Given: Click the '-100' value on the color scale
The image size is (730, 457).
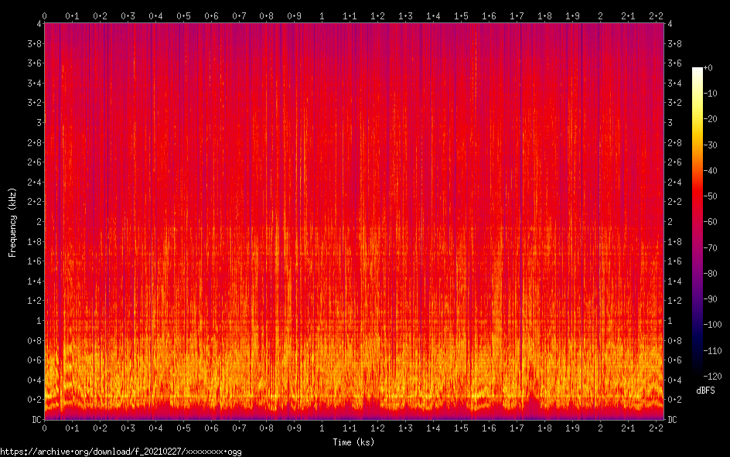Looking at the screenshot, I should pyautogui.click(x=712, y=325).
